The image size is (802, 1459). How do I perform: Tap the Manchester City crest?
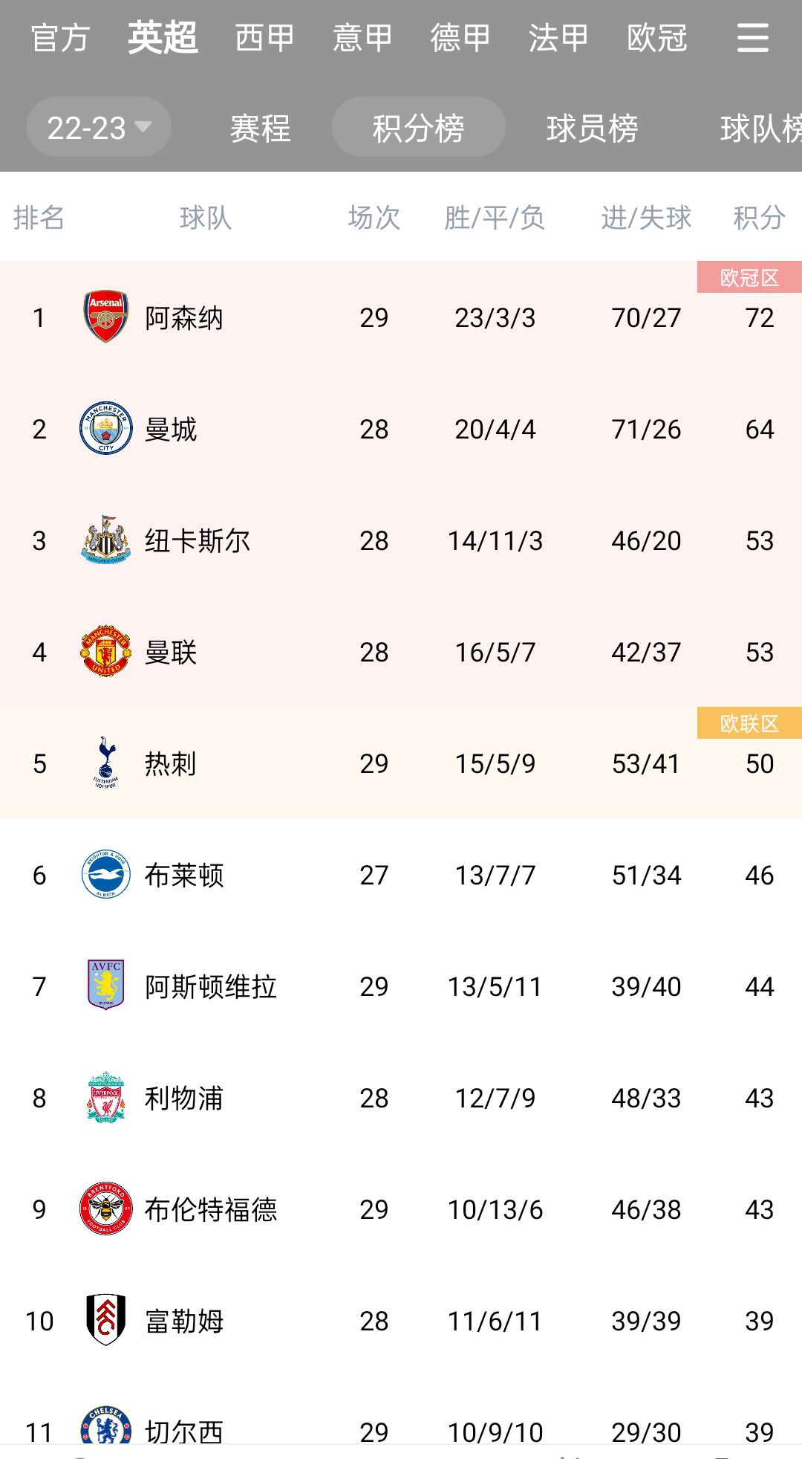pyautogui.click(x=105, y=428)
